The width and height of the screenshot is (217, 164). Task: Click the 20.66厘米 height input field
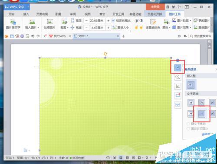pyautogui.click(x=97, y=21)
